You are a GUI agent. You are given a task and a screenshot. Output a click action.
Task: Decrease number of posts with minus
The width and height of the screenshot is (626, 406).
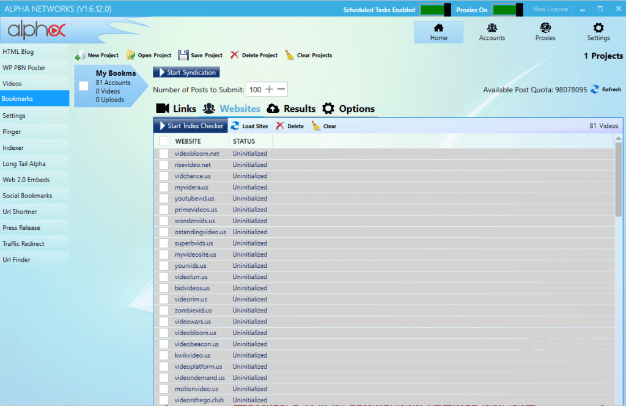[281, 89]
